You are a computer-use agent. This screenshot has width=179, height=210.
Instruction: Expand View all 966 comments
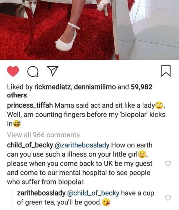pos(43,135)
